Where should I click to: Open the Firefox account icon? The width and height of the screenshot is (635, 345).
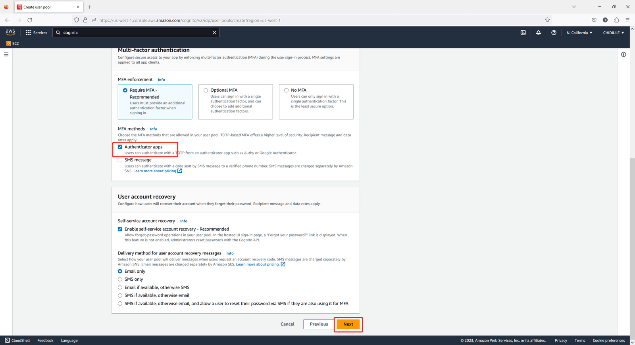tap(605, 20)
